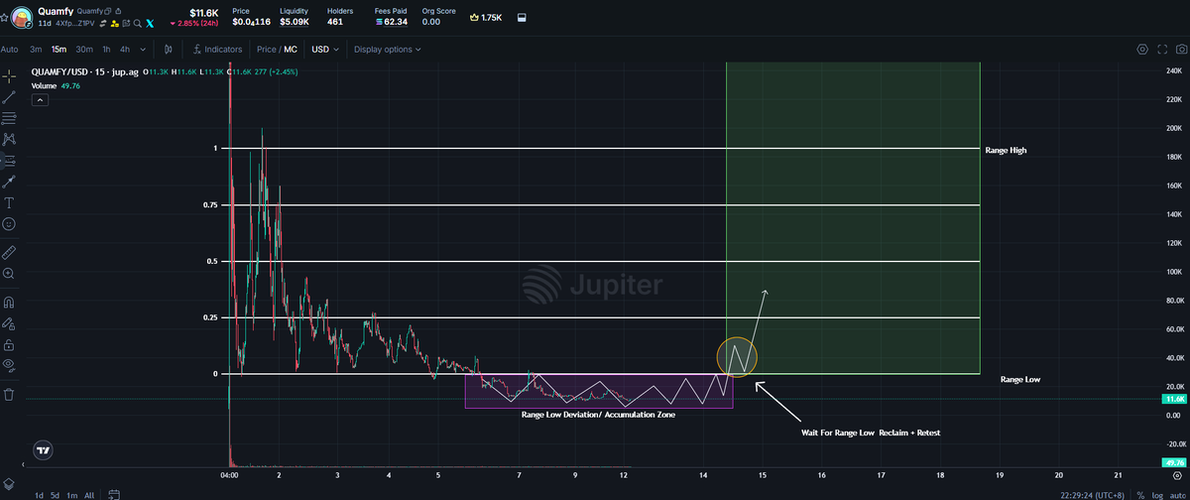Viewport: 1190px width, 500px height.
Task: Click the trash remove drawings icon
Action: click(9, 394)
